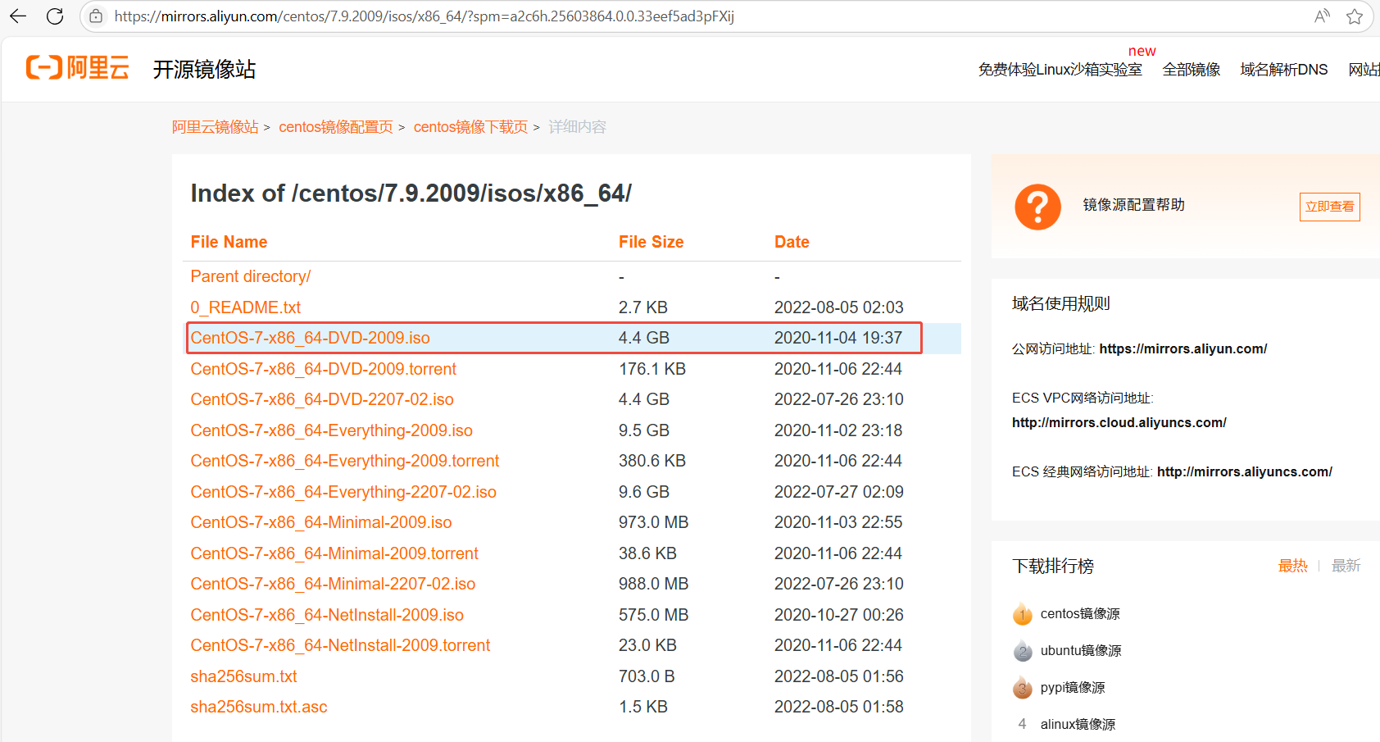Sort by File Name column header
This screenshot has width=1380, height=742.
[229, 242]
